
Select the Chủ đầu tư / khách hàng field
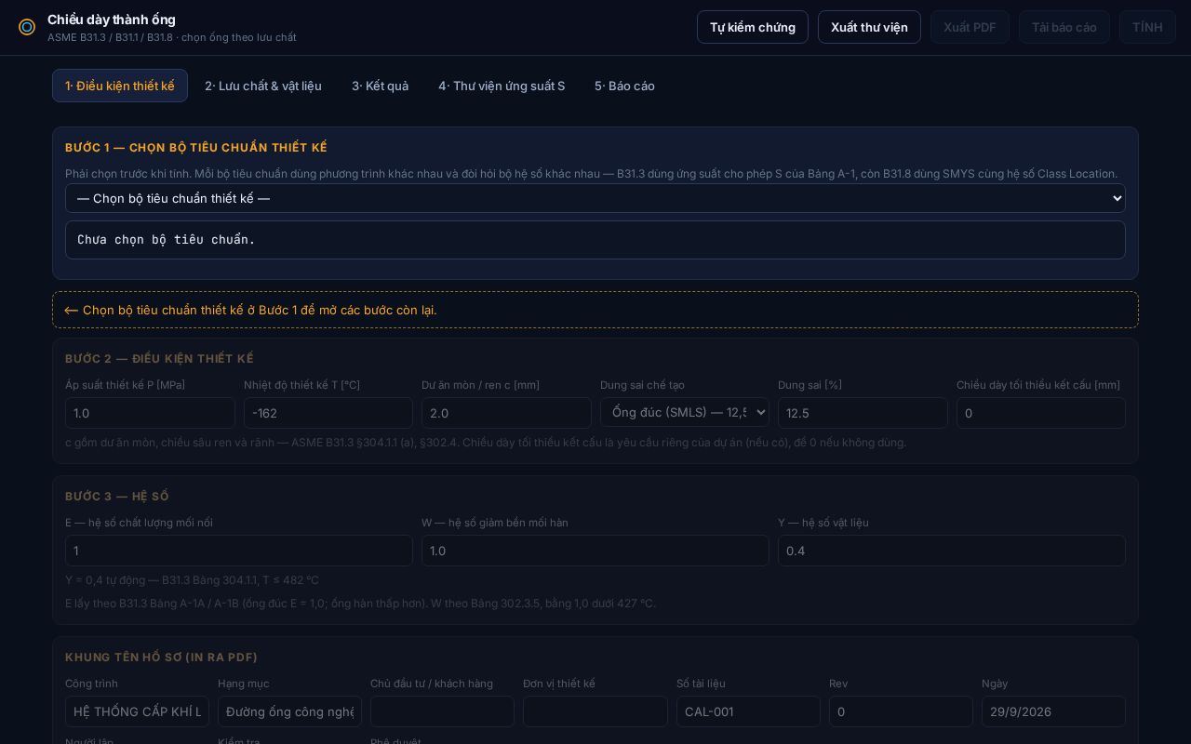click(x=442, y=711)
